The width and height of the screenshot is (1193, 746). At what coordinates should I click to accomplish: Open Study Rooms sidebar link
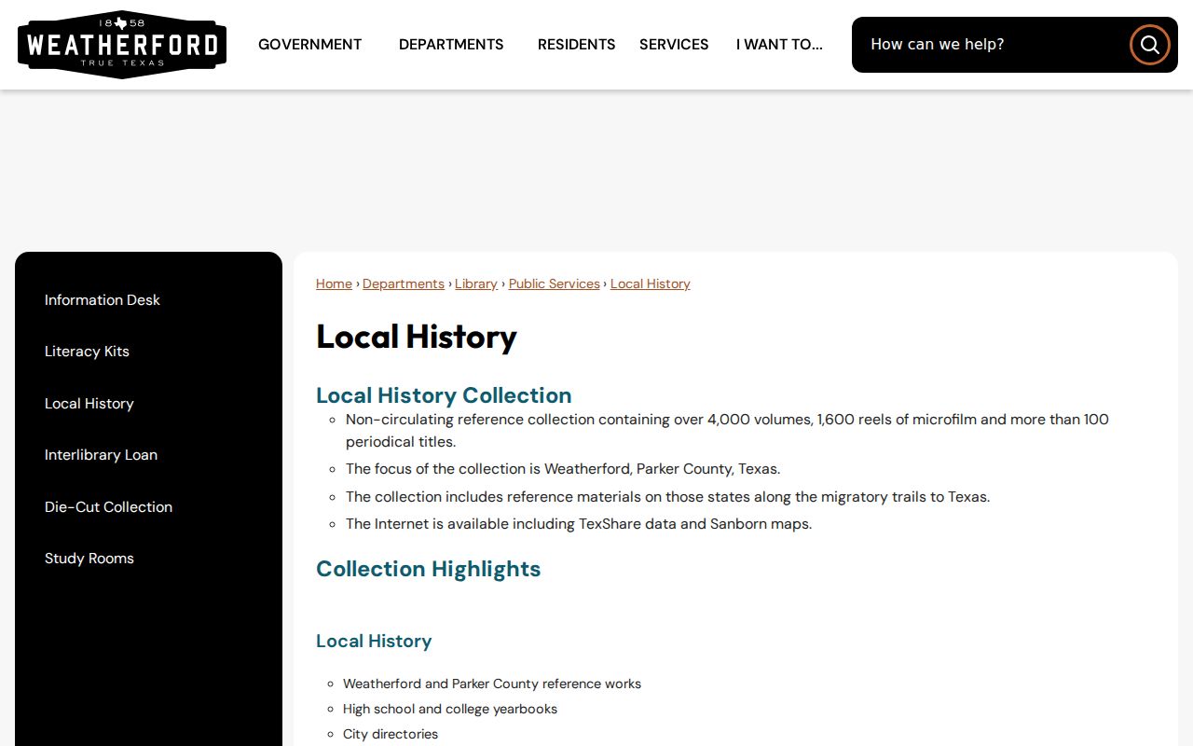[x=89, y=559]
